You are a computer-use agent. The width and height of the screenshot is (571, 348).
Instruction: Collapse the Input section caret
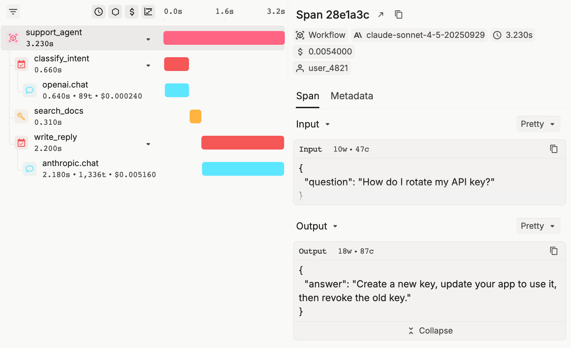[x=328, y=124]
